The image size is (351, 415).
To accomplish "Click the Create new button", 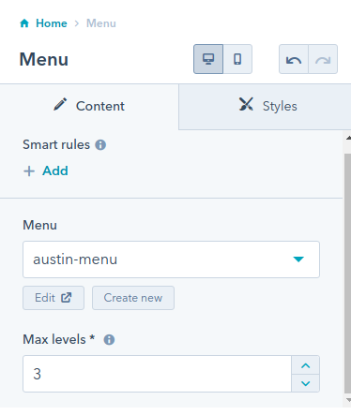I will (x=133, y=298).
